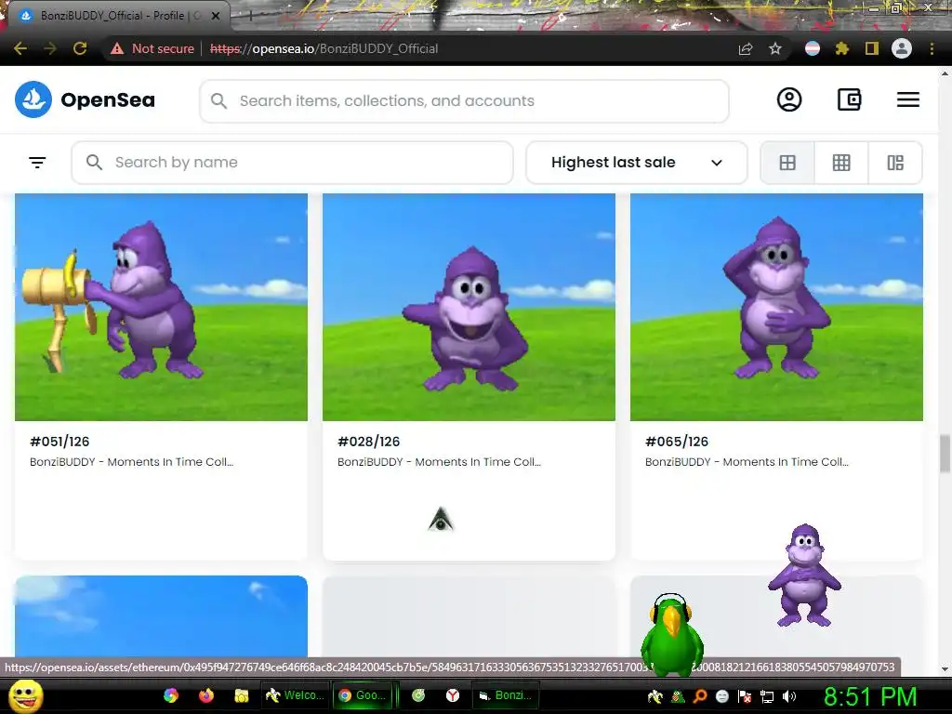Image resolution: width=952 pixels, height=714 pixels.
Task: Open the orange magnifier tray icon
Action: click(700, 696)
